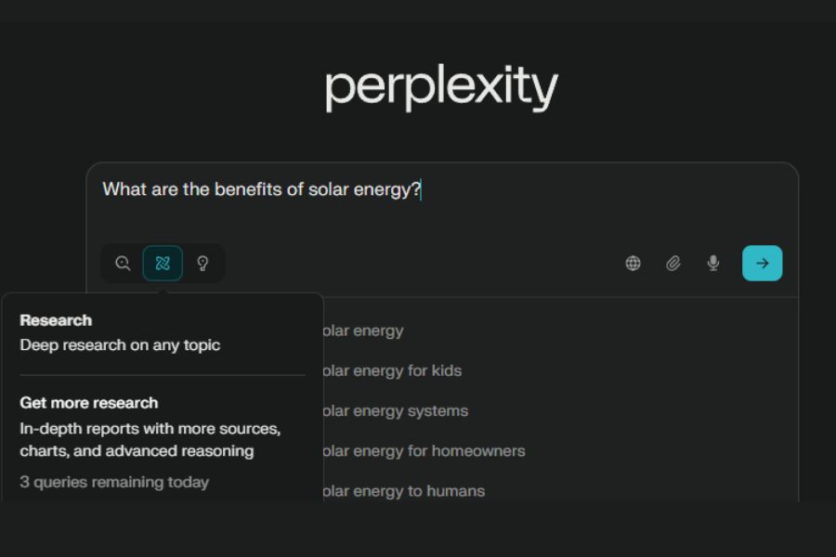Click '3 queries remaining today' text
The width and height of the screenshot is (836, 557).
click(114, 482)
